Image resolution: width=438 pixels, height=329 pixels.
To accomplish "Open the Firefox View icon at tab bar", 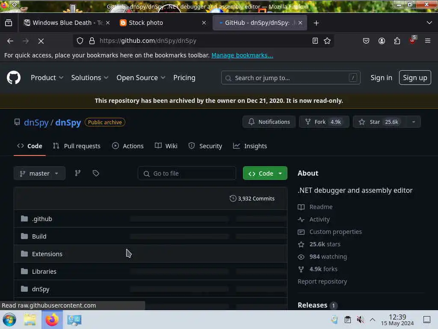I will click(x=9, y=23).
